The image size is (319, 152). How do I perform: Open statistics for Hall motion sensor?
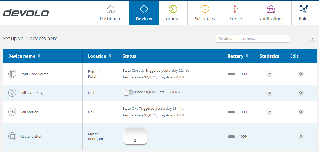[x=269, y=112]
